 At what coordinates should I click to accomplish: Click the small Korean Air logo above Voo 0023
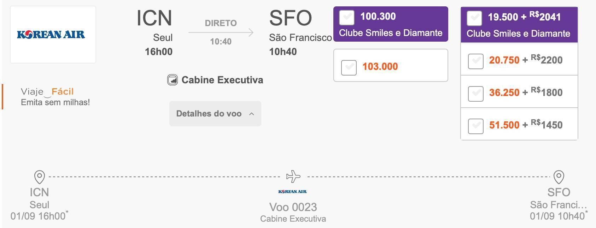coord(292,192)
